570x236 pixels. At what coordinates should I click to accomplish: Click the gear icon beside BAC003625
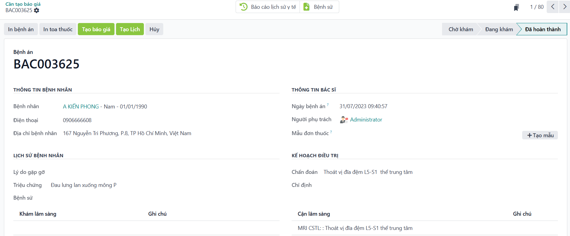(x=37, y=11)
